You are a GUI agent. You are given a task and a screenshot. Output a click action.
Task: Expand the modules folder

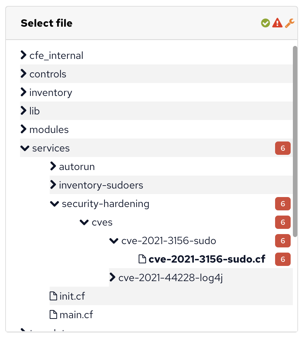tap(23, 129)
